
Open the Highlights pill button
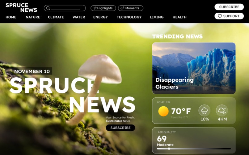point(103,8)
